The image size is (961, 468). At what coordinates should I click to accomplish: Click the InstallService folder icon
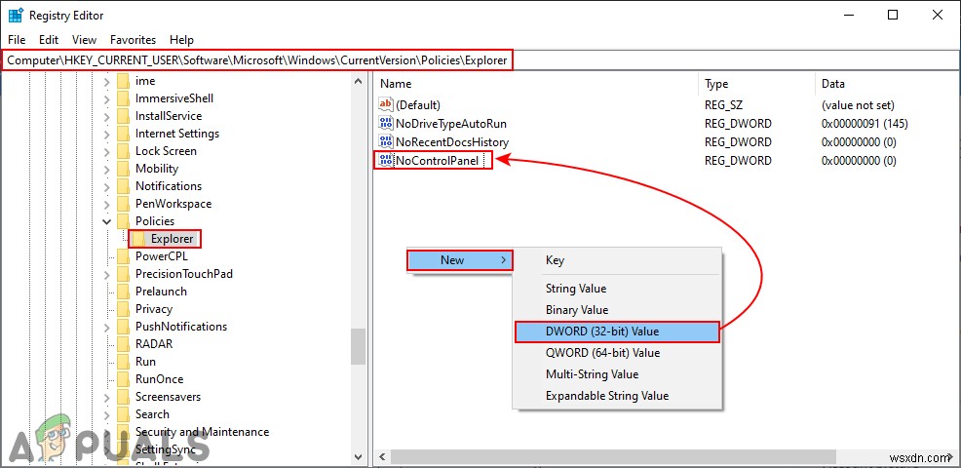pyautogui.click(x=124, y=116)
